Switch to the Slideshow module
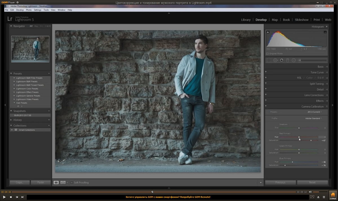The width and height of the screenshot is (338, 201). pyautogui.click(x=302, y=20)
